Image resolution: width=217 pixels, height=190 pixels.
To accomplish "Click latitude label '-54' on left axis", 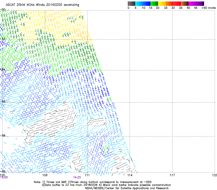I will coord(3,69).
